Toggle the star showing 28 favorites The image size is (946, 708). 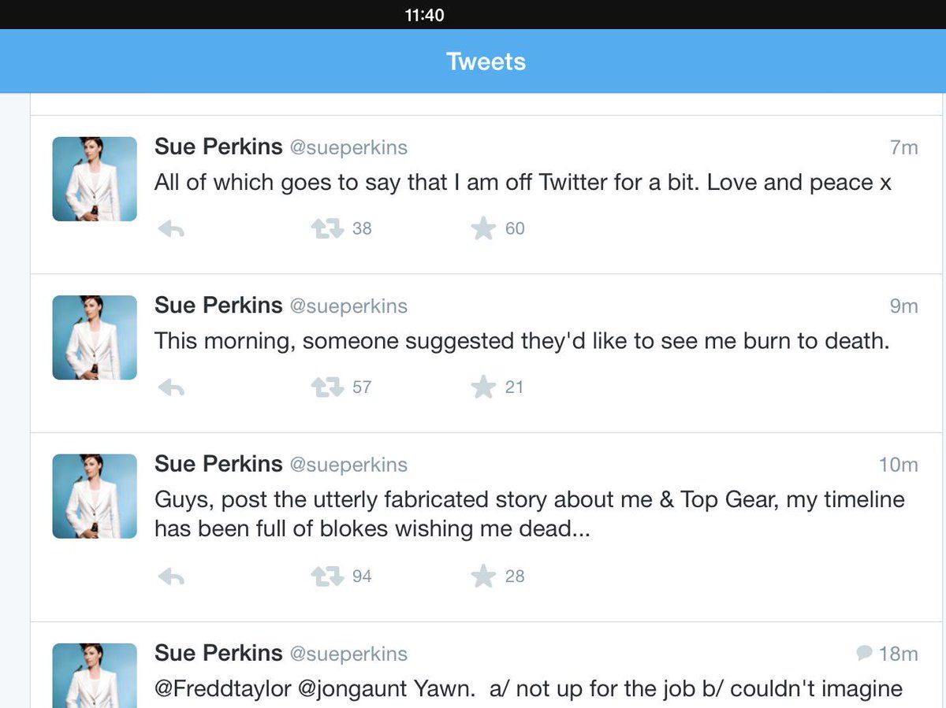(x=483, y=576)
